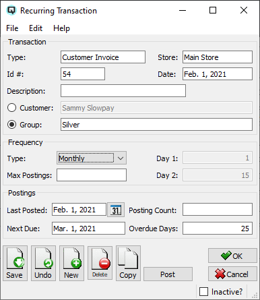Click the transaction Date field
The width and height of the screenshot is (260, 300).
pos(218,74)
